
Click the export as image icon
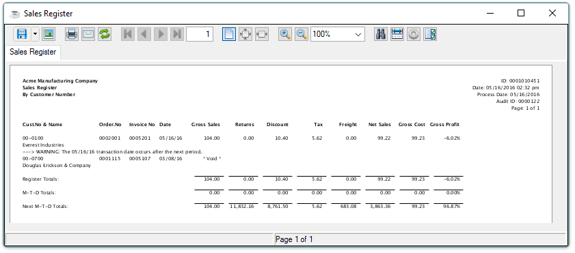(49, 34)
